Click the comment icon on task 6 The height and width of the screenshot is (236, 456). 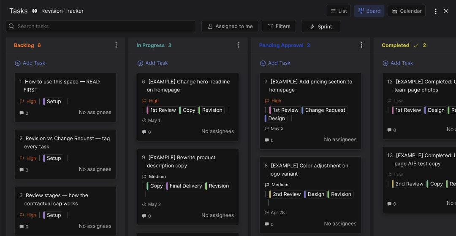pos(144,132)
